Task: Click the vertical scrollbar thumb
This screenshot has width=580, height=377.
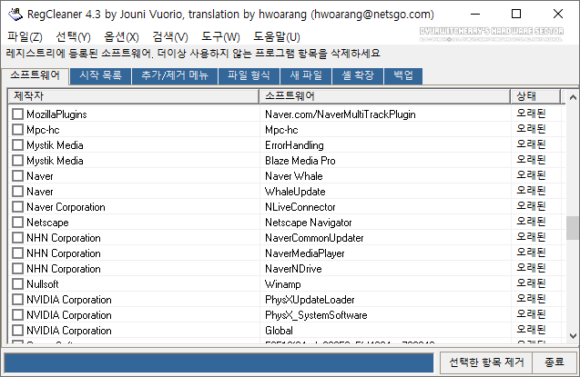Action: (x=573, y=228)
